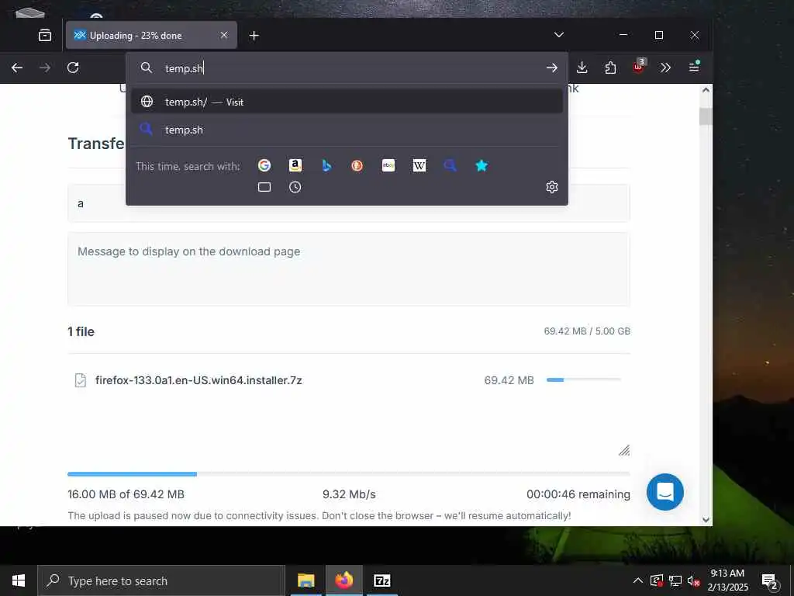The image size is (794, 596).
Task: Click '00:00:46 remaining' text
Action: pyautogui.click(x=578, y=494)
